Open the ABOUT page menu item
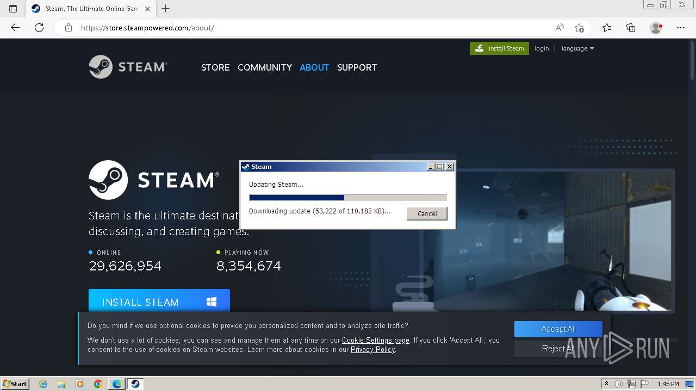This screenshot has width=696, height=391. click(x=314, y=67)
